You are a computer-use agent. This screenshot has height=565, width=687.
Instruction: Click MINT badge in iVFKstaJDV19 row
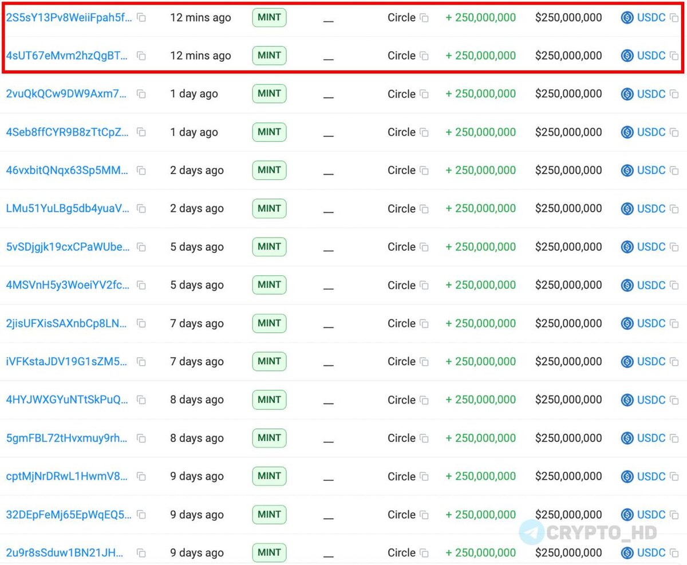[x=269, y=361]
